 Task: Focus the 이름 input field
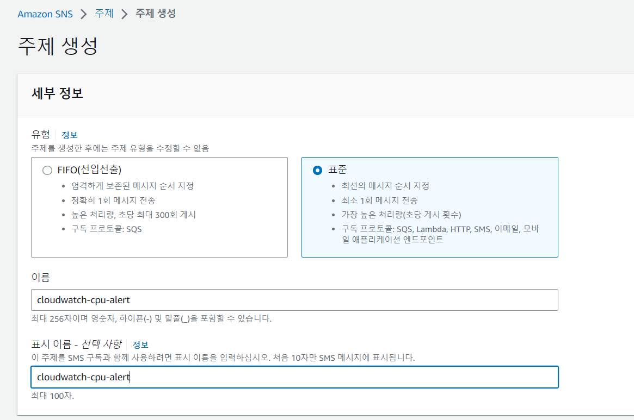pos(294,300)
